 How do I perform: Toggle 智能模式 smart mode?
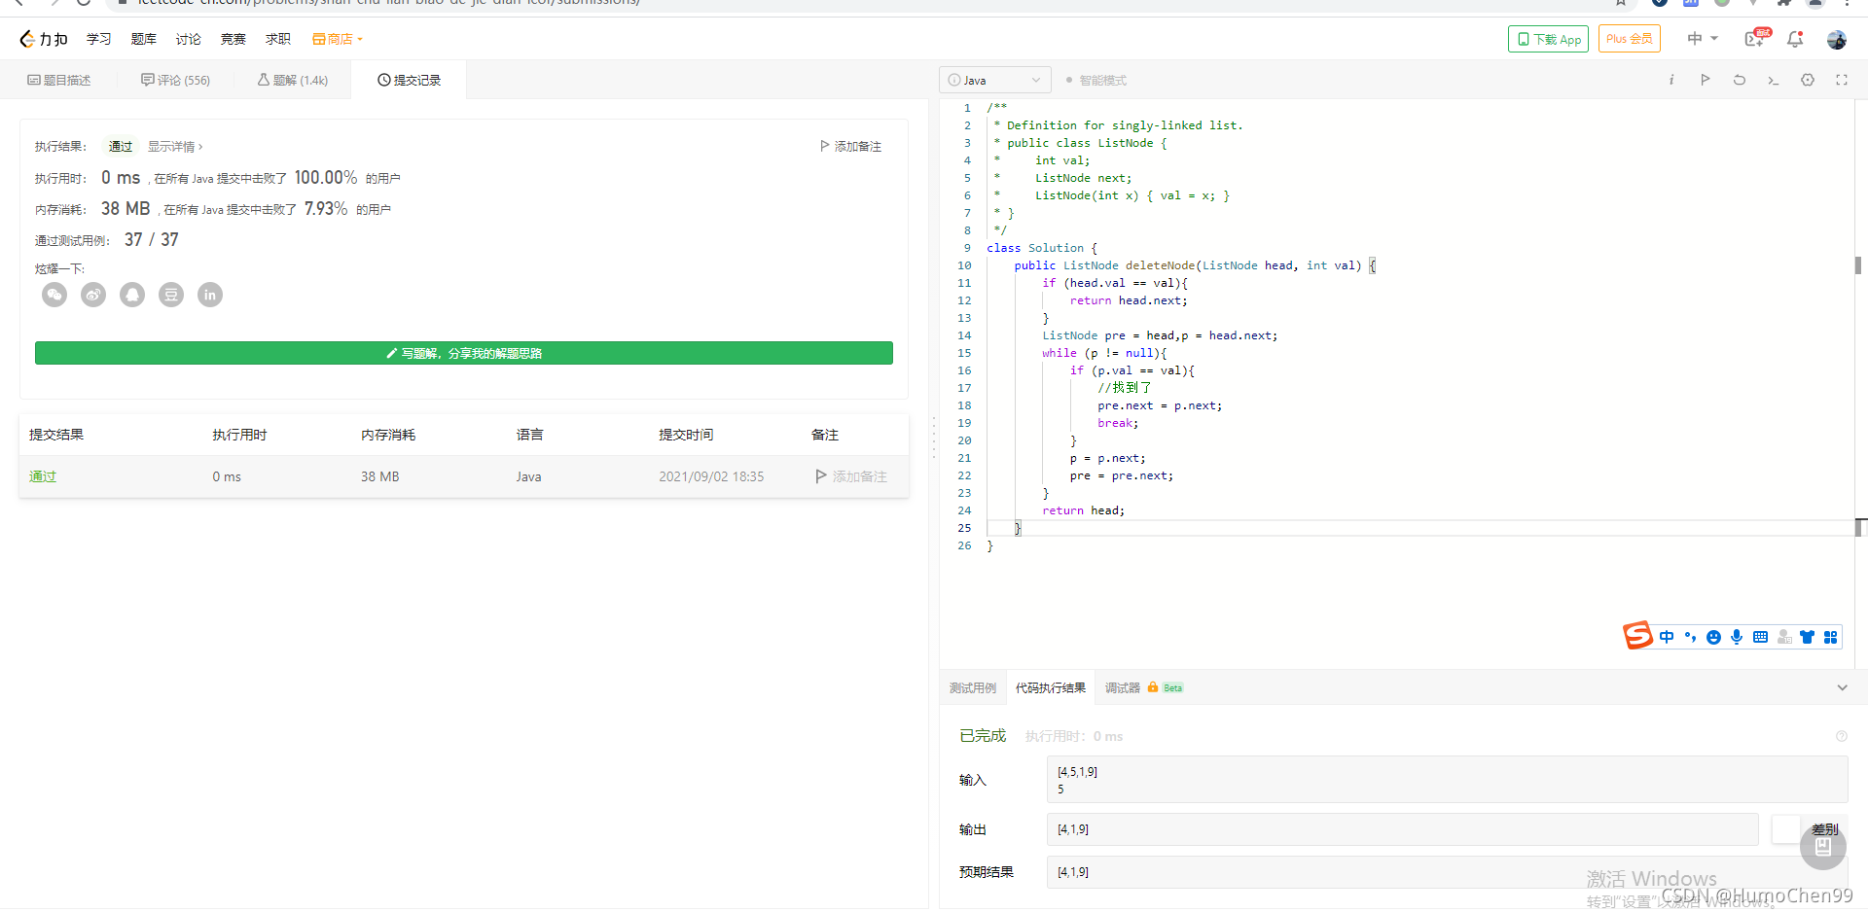(1096, 80)
